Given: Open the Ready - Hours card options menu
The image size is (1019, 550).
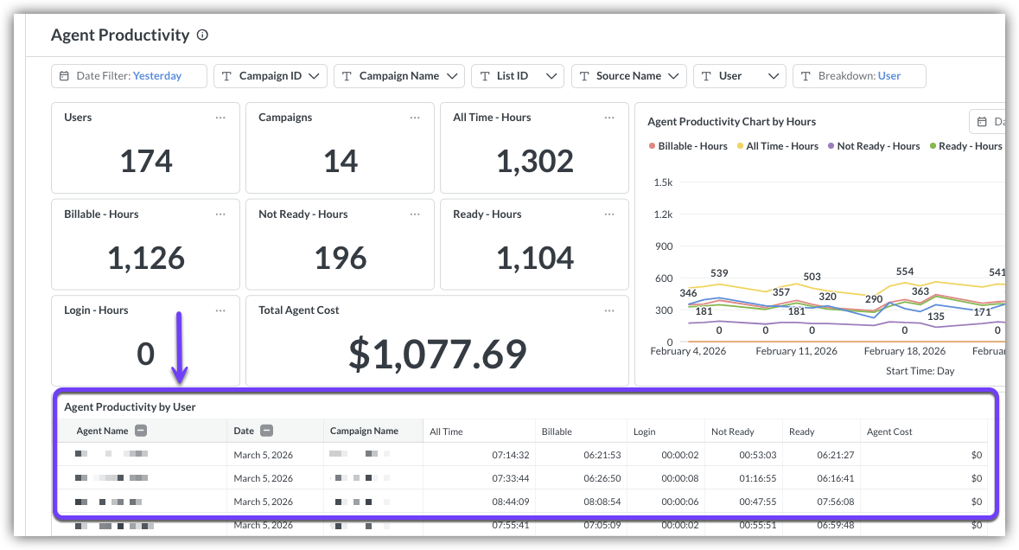Looking at the screenshot, I should [x=610, y=214].
